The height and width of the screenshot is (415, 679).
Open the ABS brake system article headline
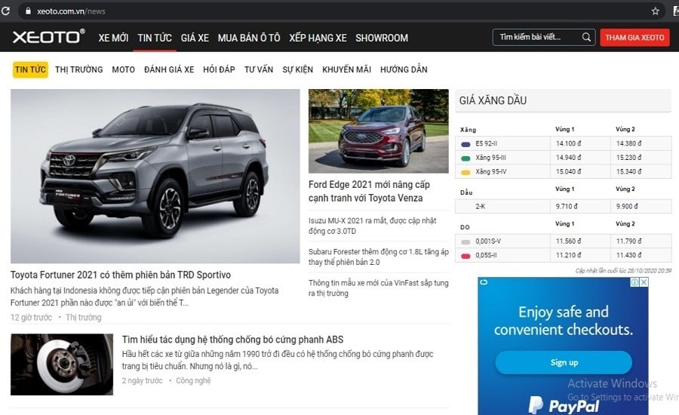(232, 340)
